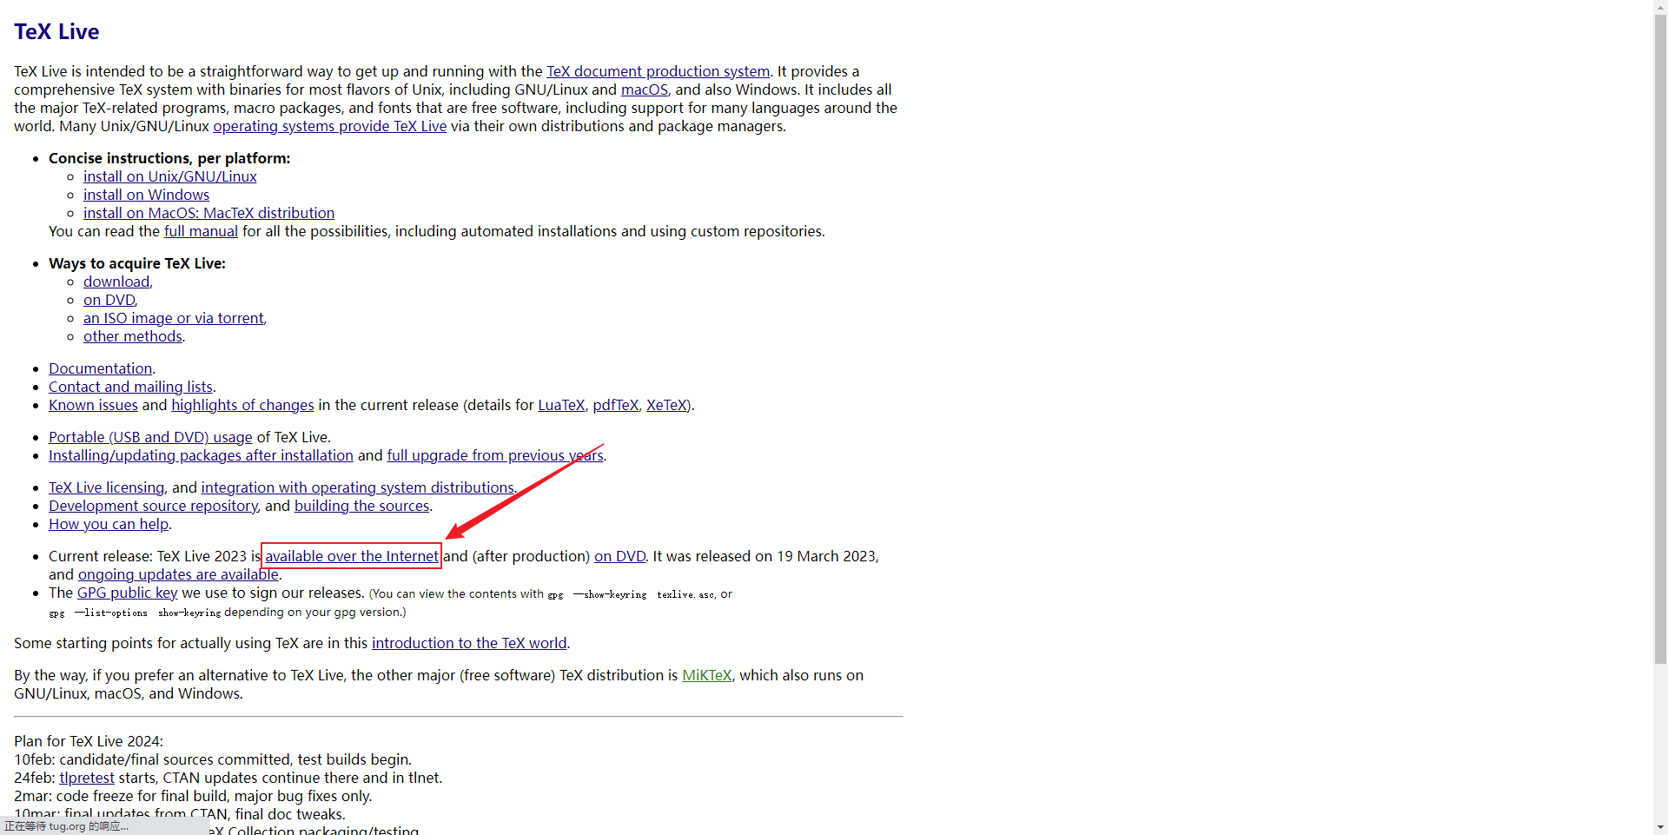Viewport: 1668px width, 835px height.
Task: Open highlights of changes link
Action: (x=242, y=405)
